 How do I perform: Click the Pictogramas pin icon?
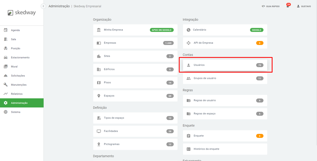99,144
